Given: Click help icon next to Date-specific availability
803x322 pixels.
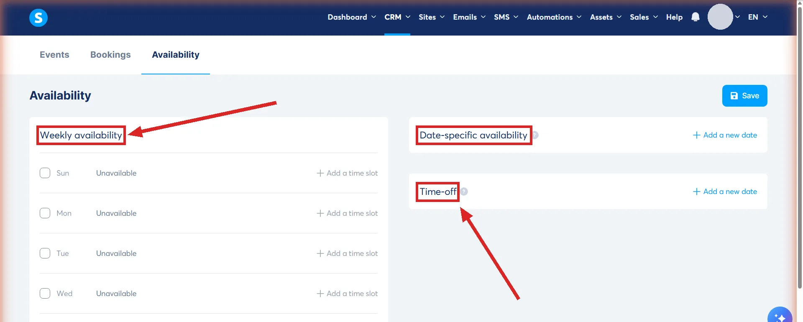Looking at the screenshot, I should point(535,135).
